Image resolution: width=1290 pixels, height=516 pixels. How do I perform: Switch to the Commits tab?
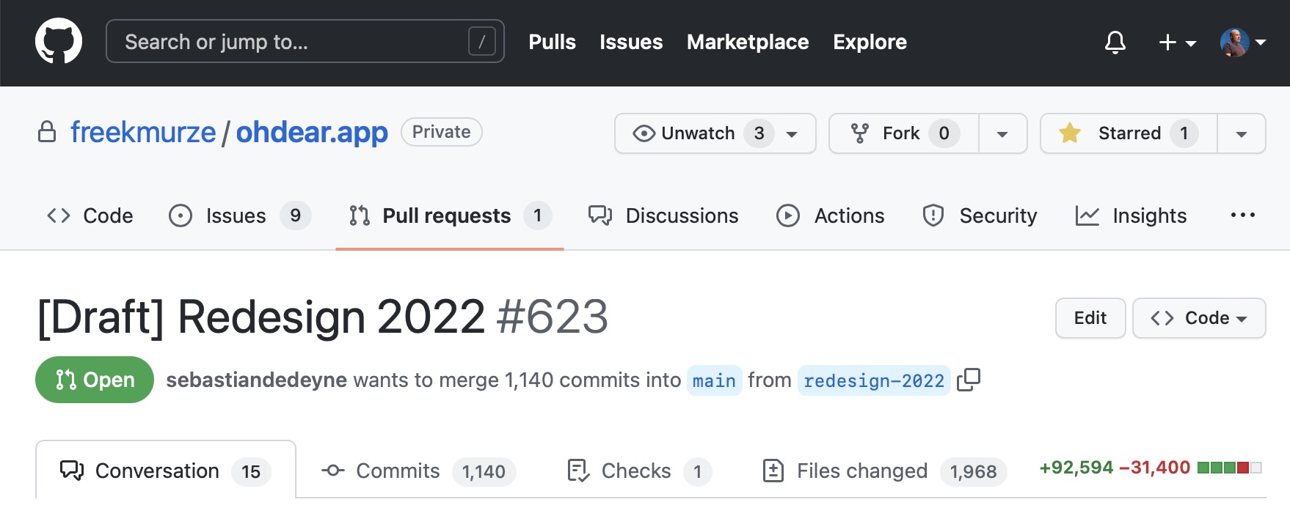tap(418, 471)
